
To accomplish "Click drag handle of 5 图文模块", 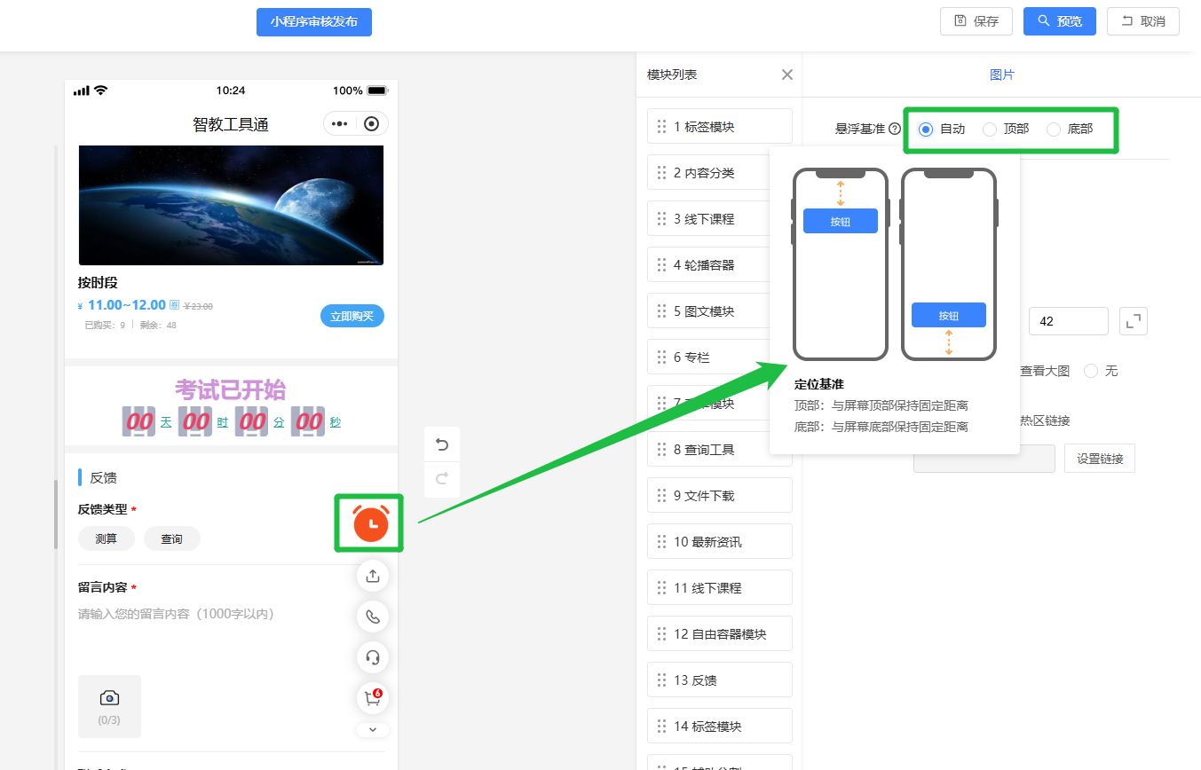I will tap(661, 311).
